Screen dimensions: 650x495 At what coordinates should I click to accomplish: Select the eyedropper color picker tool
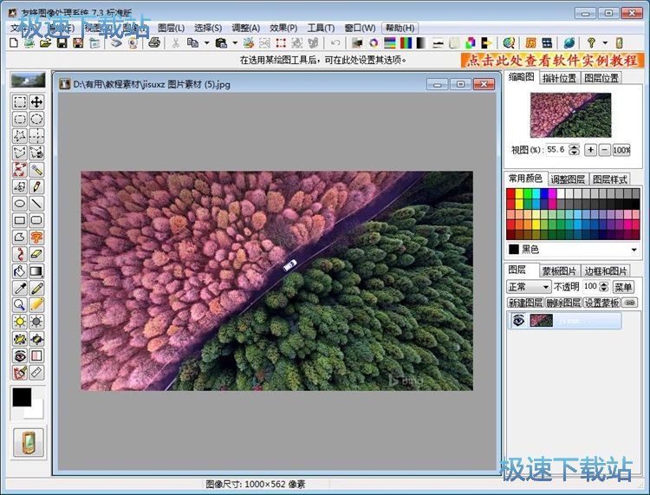click(20, 288)
